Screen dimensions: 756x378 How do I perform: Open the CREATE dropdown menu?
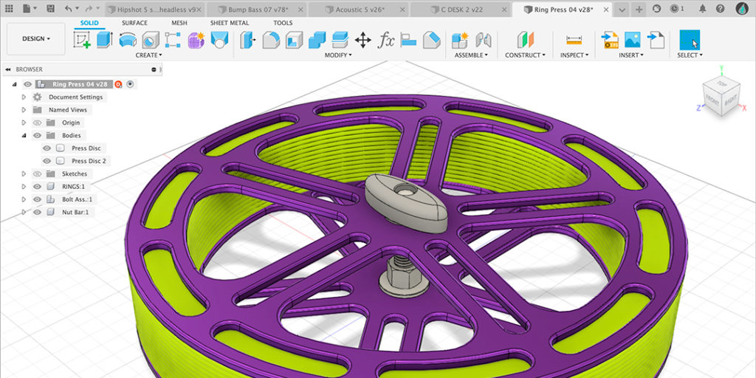[x=149, y=55]
